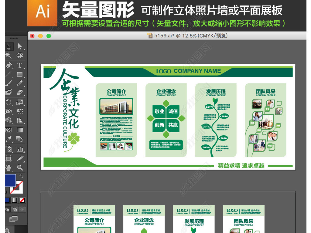Screen dimensions: 311x233
Task: Set the paint to None (red slash button)
Action: point(22,200)
